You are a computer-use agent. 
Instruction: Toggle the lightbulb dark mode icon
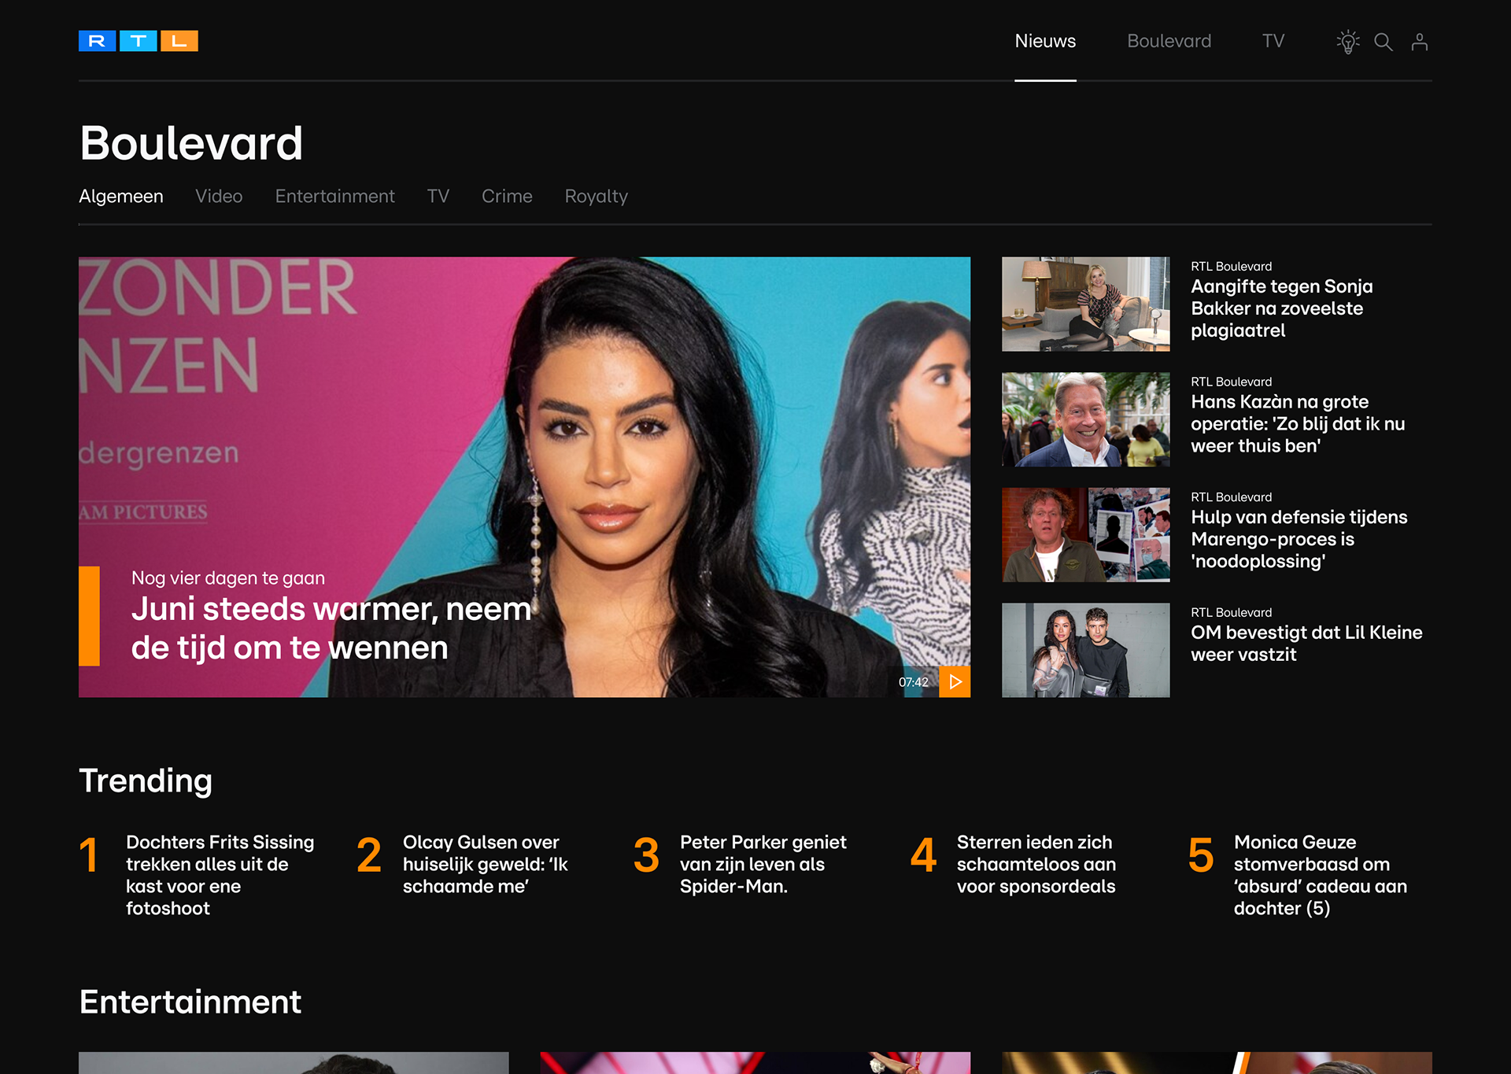[x=1347, y=42]
